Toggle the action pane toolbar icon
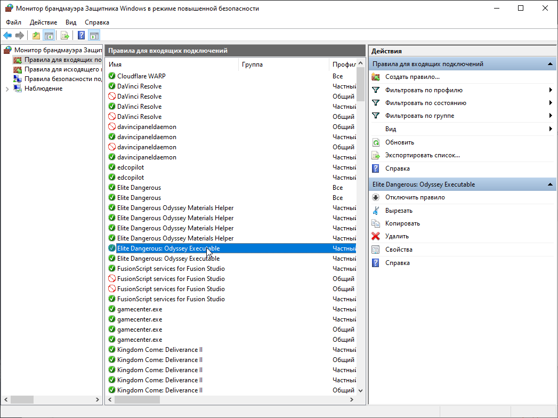This screenshot has height=418, width=558. pos(94,35)
